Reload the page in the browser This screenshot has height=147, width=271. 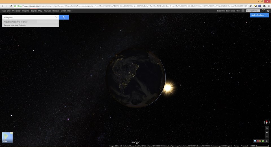click(x=11, y=6)
